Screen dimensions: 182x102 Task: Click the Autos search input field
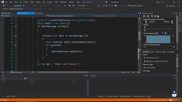point(12,78)
